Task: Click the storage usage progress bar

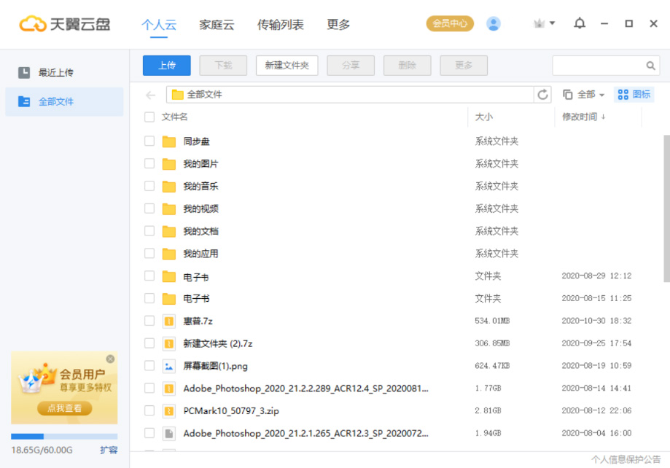Action: [64, 437]
